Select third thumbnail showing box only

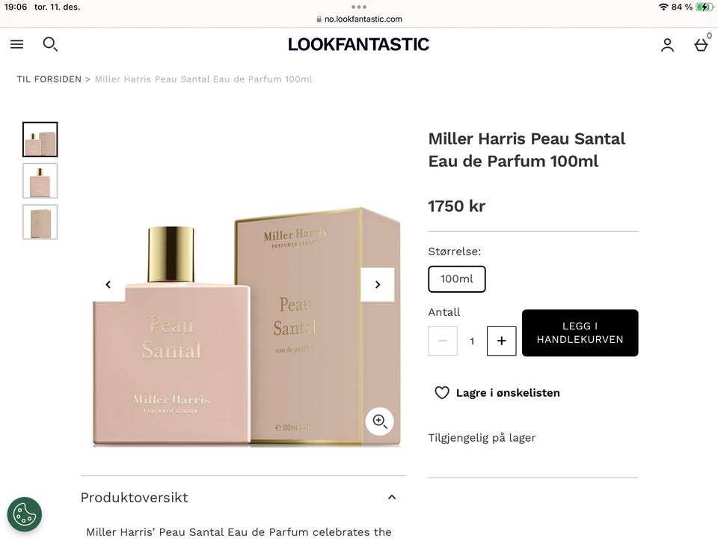(x=40, y=222)
